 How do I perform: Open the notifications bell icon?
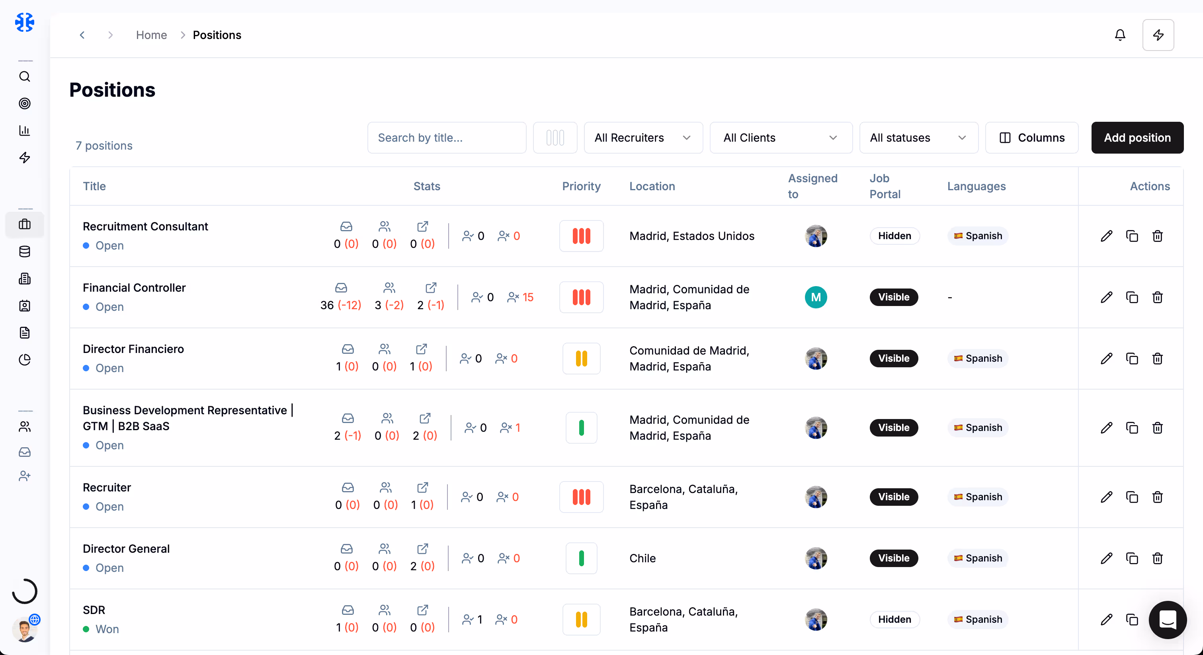pyautogui.click(x=1120, y=35)
